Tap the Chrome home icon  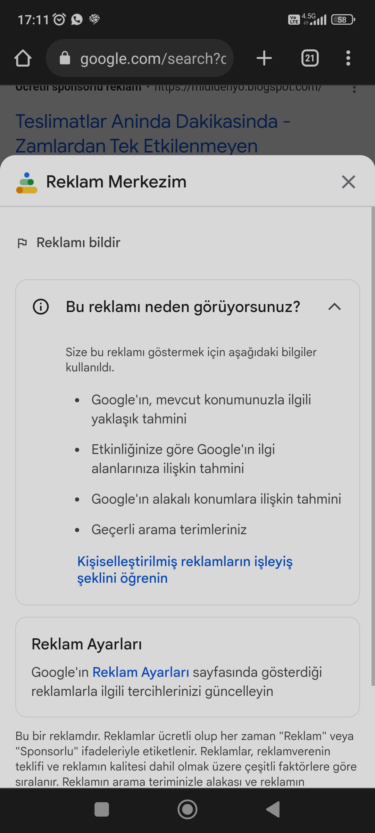click(23, 58)
